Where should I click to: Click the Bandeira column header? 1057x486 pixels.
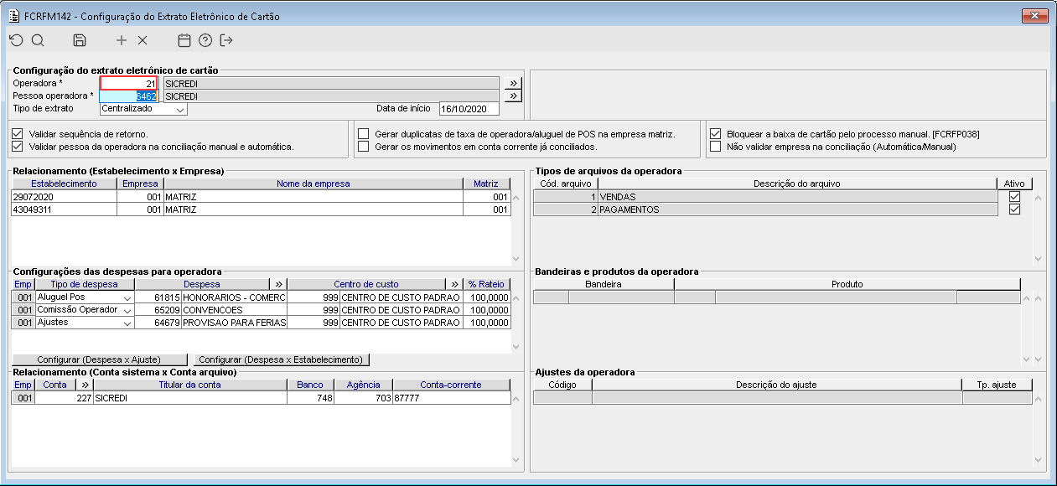(604, 284)
